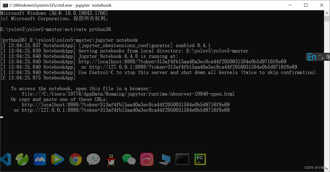Click the '[I 13:04:25.840 NotebookApp]' localhost token URL line
This screenshot has height=172, width=330.
143,62
